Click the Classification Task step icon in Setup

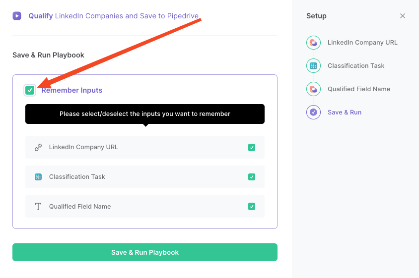coord(313,65)
